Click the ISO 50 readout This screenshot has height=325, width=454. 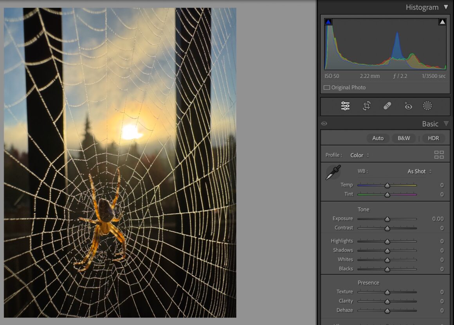coord(332,76)
